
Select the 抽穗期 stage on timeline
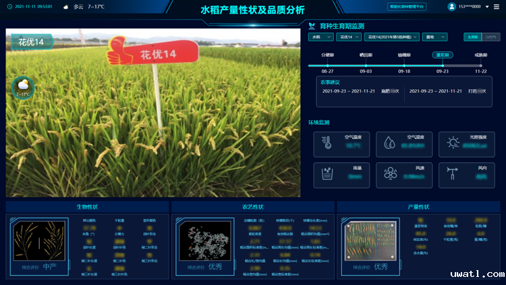tap(404, 55)
